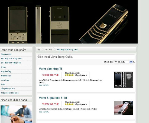Open Vertu Signature S 1:1 product title

click(53, 98)
